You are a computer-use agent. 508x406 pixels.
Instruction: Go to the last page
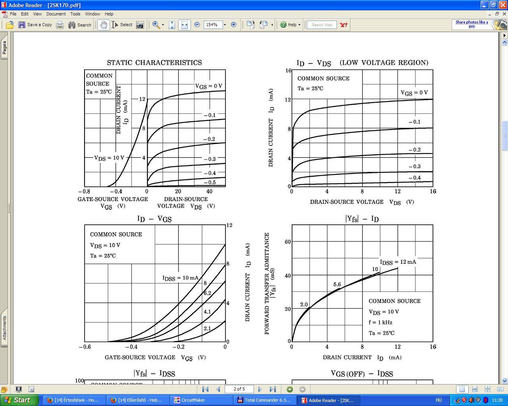[273, 389]
